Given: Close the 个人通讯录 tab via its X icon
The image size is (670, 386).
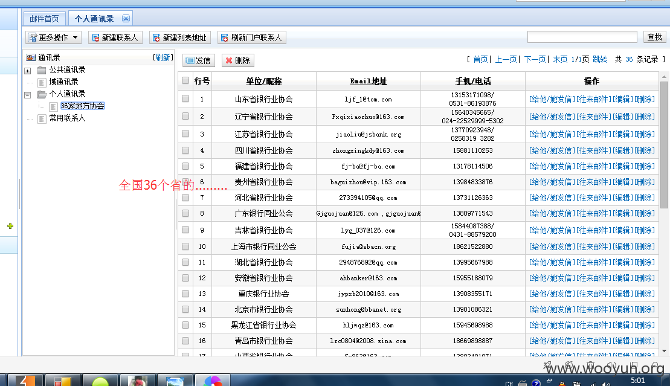Looking at the screenshot, I should (126, 18).
